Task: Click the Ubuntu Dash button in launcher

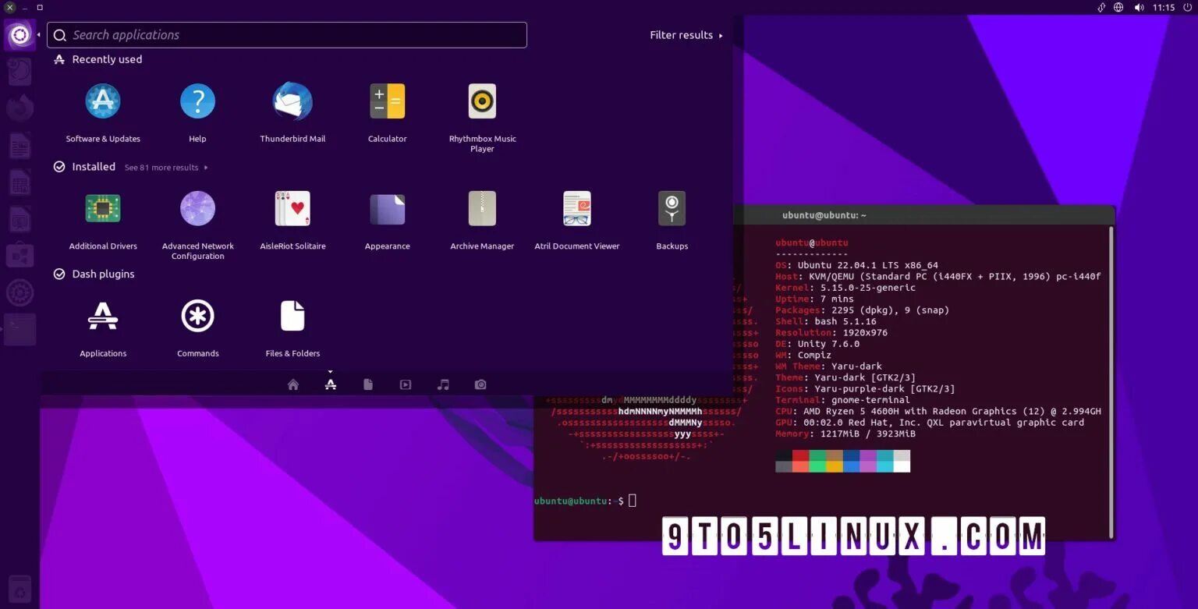Action: (20, 35)
